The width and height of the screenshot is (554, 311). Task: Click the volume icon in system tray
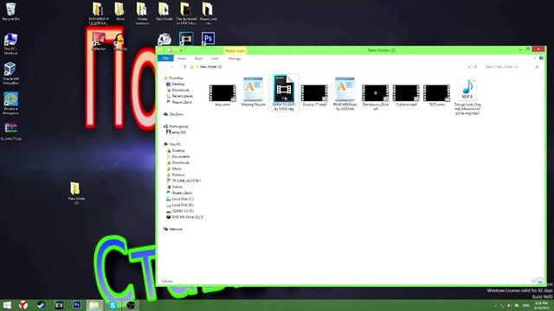pos(509,305)
